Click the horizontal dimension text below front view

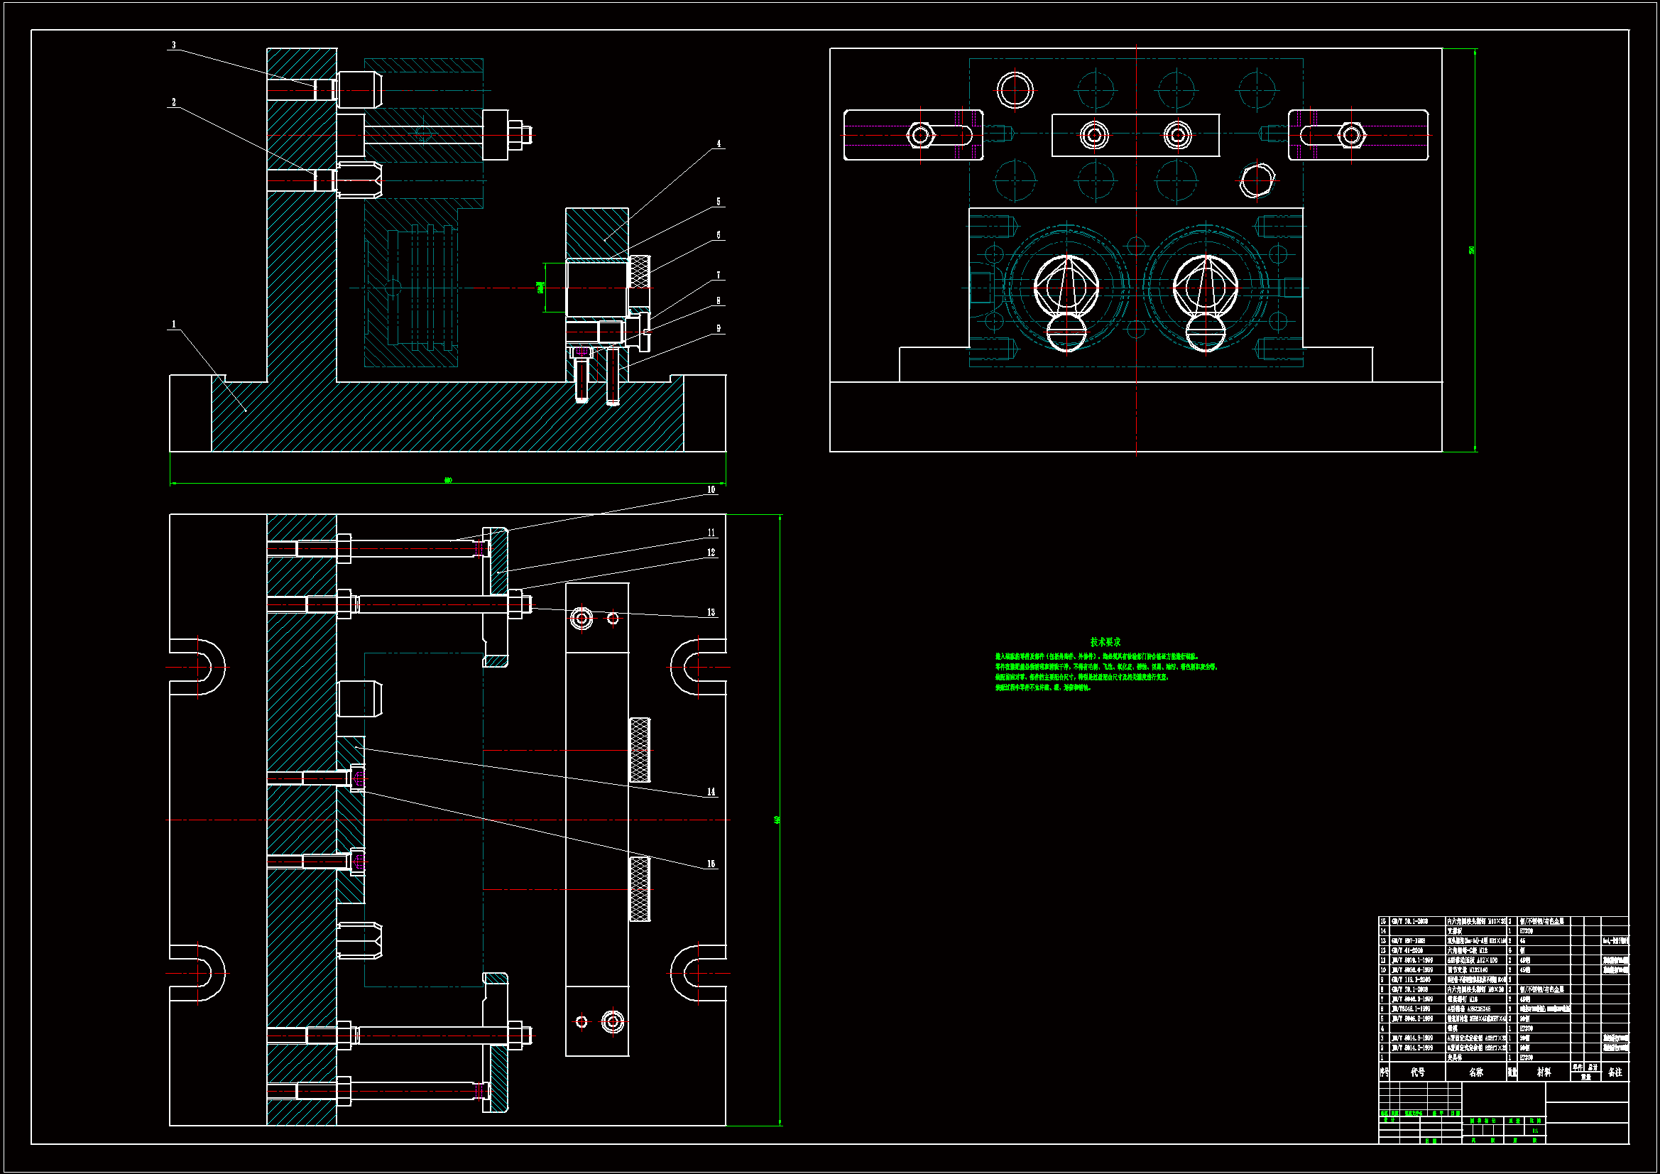click(x=448, y=480)
